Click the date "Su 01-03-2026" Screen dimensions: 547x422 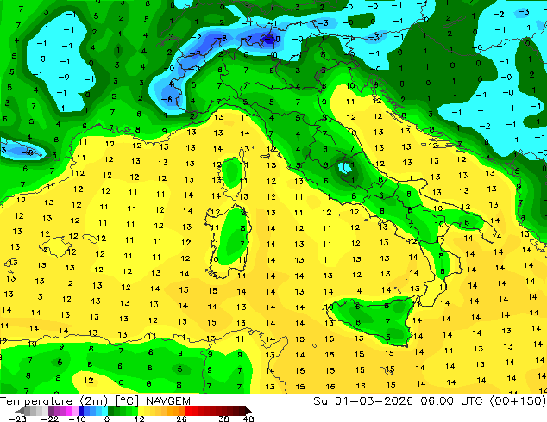click(x=363, y=401)
